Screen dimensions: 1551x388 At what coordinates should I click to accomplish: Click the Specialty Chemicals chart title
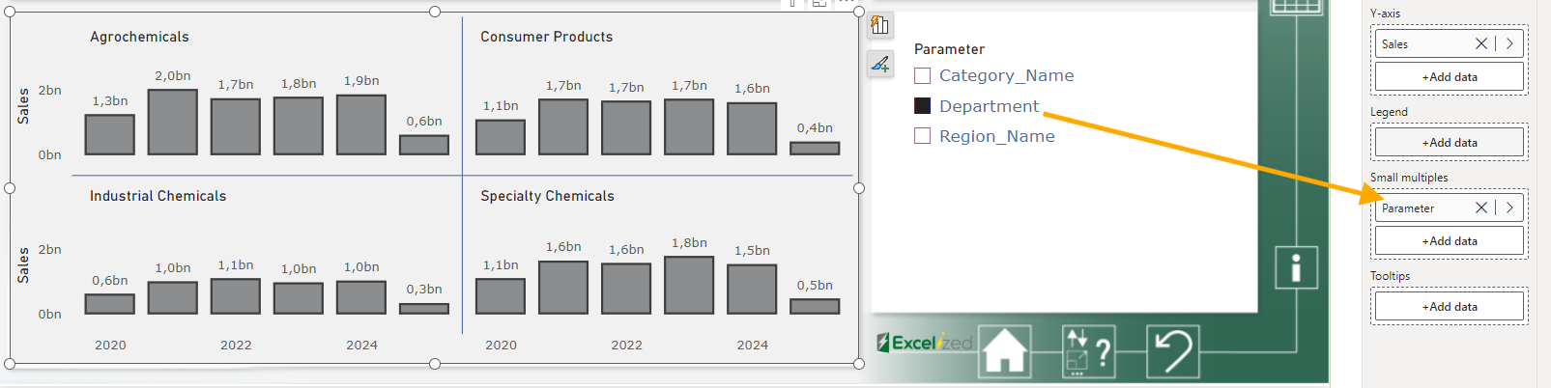point(548,196)
